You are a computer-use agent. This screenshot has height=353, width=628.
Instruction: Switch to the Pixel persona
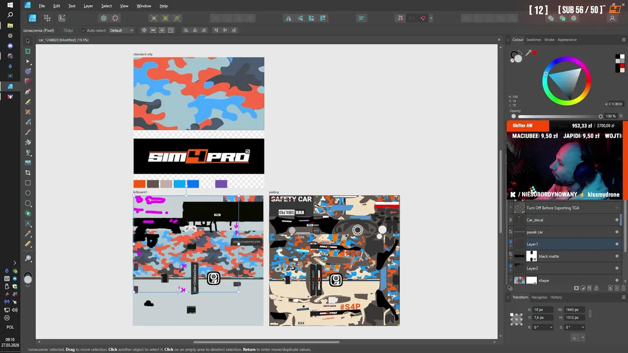[x=47, y=18]
